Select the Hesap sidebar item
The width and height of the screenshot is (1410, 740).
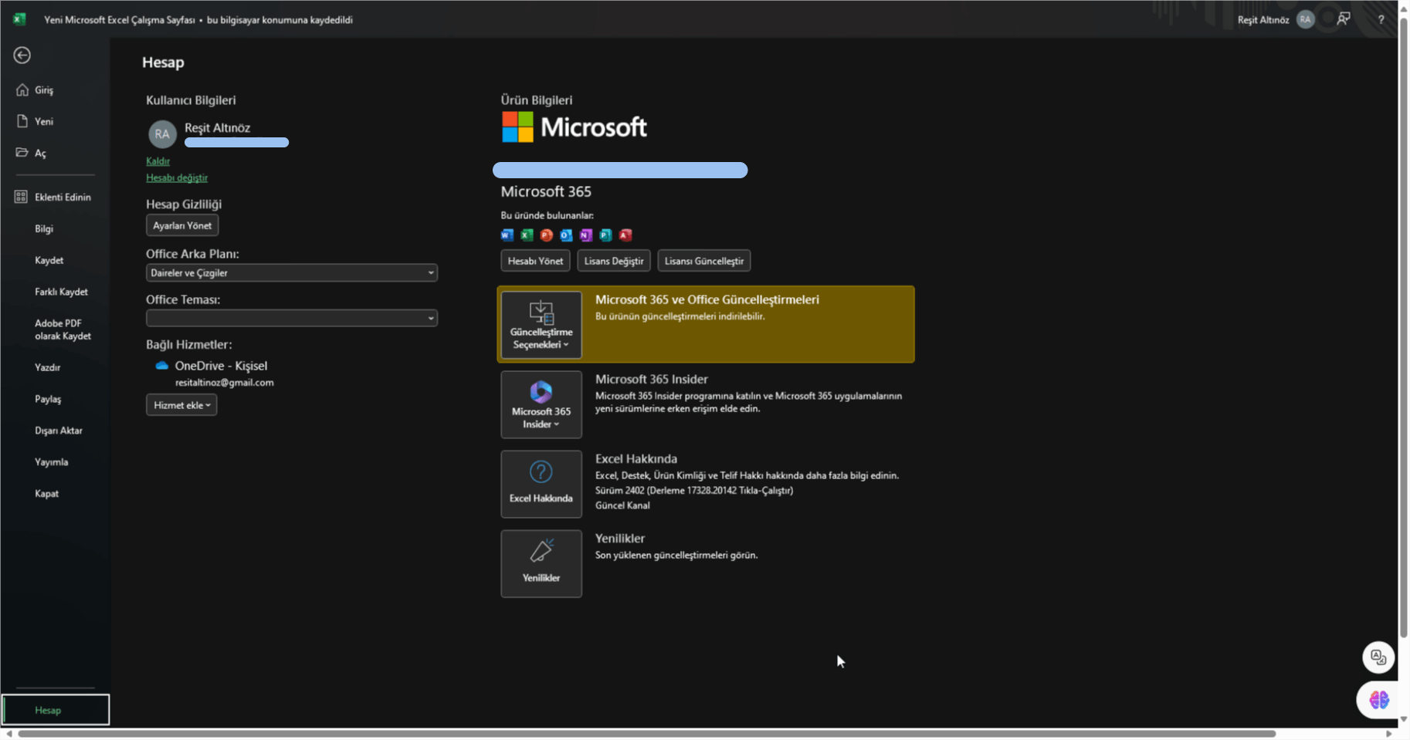click(56, 710)
